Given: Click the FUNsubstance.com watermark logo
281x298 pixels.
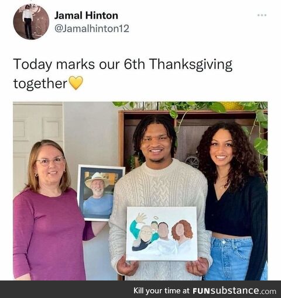Looking at the screenshot, I should tap(234, 291).
